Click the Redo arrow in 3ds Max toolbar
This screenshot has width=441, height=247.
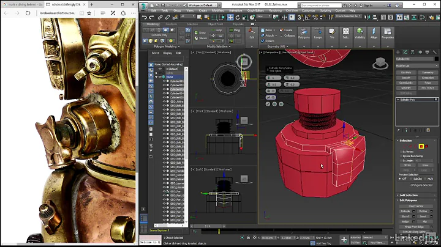(152, 17)
